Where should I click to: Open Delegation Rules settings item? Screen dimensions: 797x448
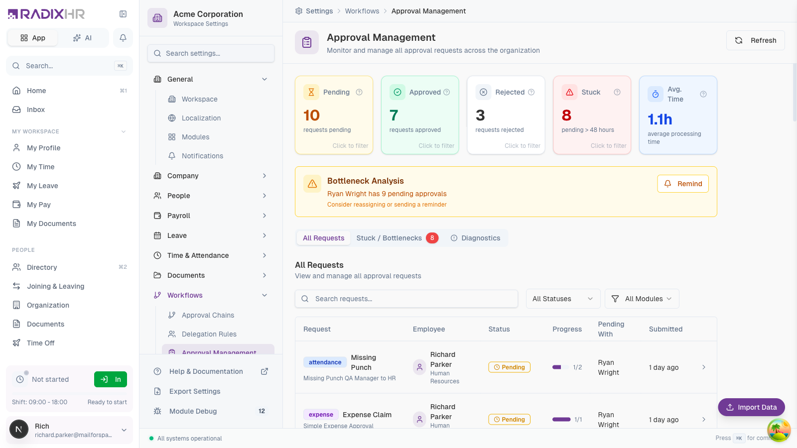pos(218,334)
